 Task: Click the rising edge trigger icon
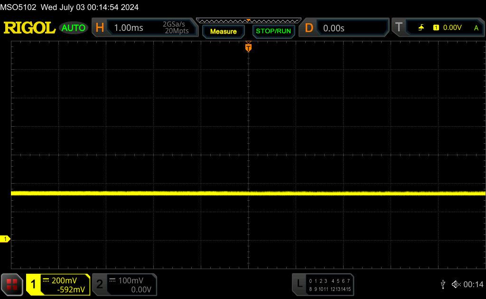(x=421, y=28)
